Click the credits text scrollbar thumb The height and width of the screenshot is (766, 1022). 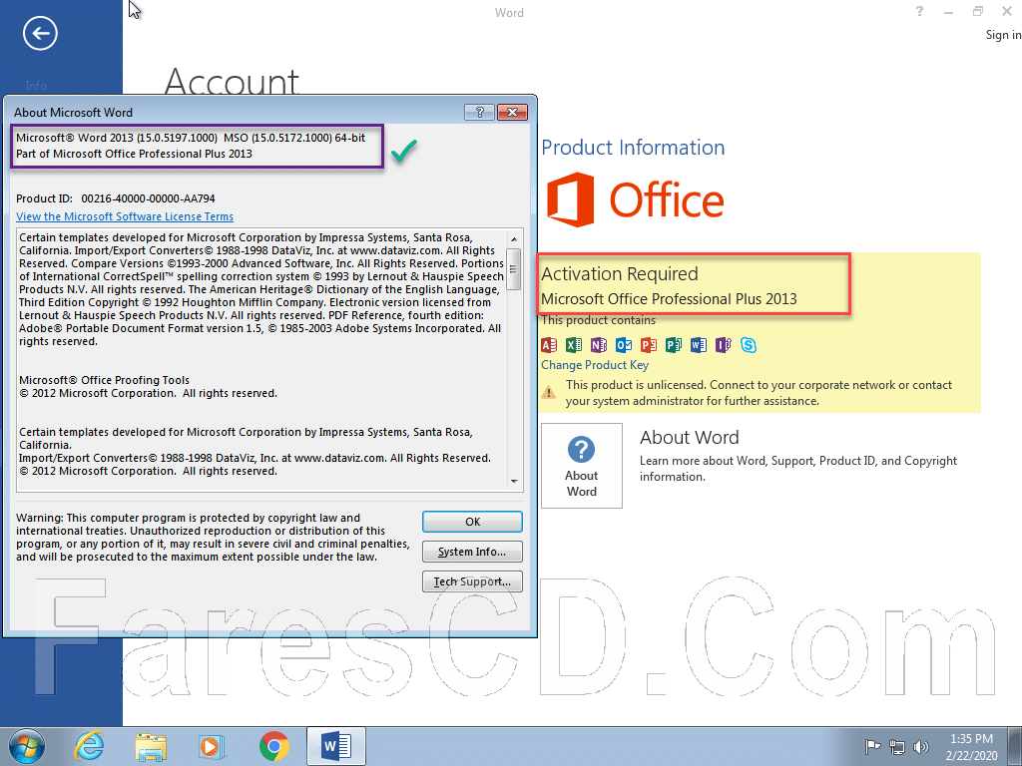pos(514,269)
